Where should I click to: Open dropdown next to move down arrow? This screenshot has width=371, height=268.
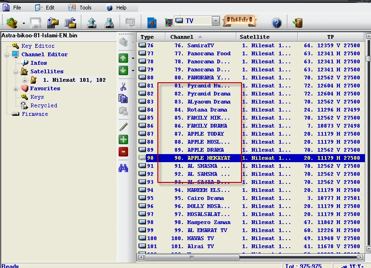tap(133, 70)
